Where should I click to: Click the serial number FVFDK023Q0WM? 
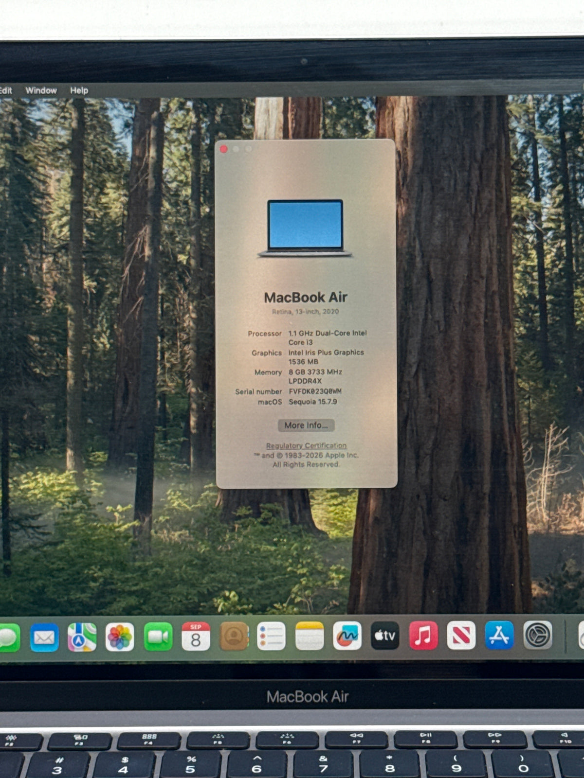(x=315, y=391)
